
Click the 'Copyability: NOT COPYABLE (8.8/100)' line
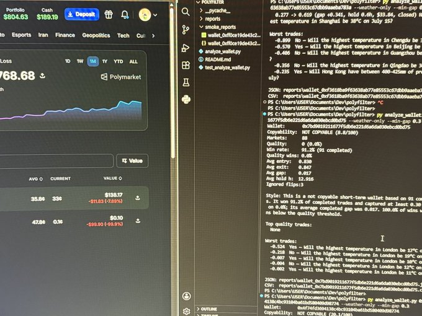point(312,133)
